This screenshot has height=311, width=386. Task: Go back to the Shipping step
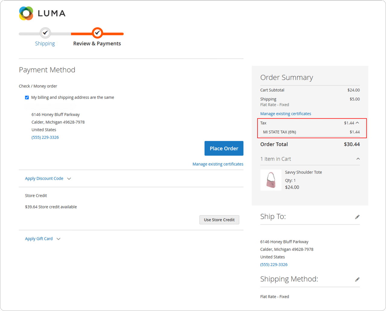tap(45, 43)
